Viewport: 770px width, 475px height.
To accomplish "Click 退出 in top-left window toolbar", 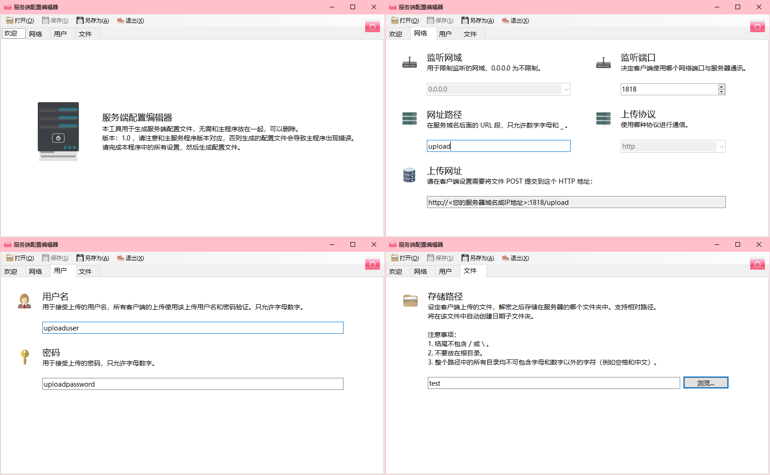I will point(130,21).
